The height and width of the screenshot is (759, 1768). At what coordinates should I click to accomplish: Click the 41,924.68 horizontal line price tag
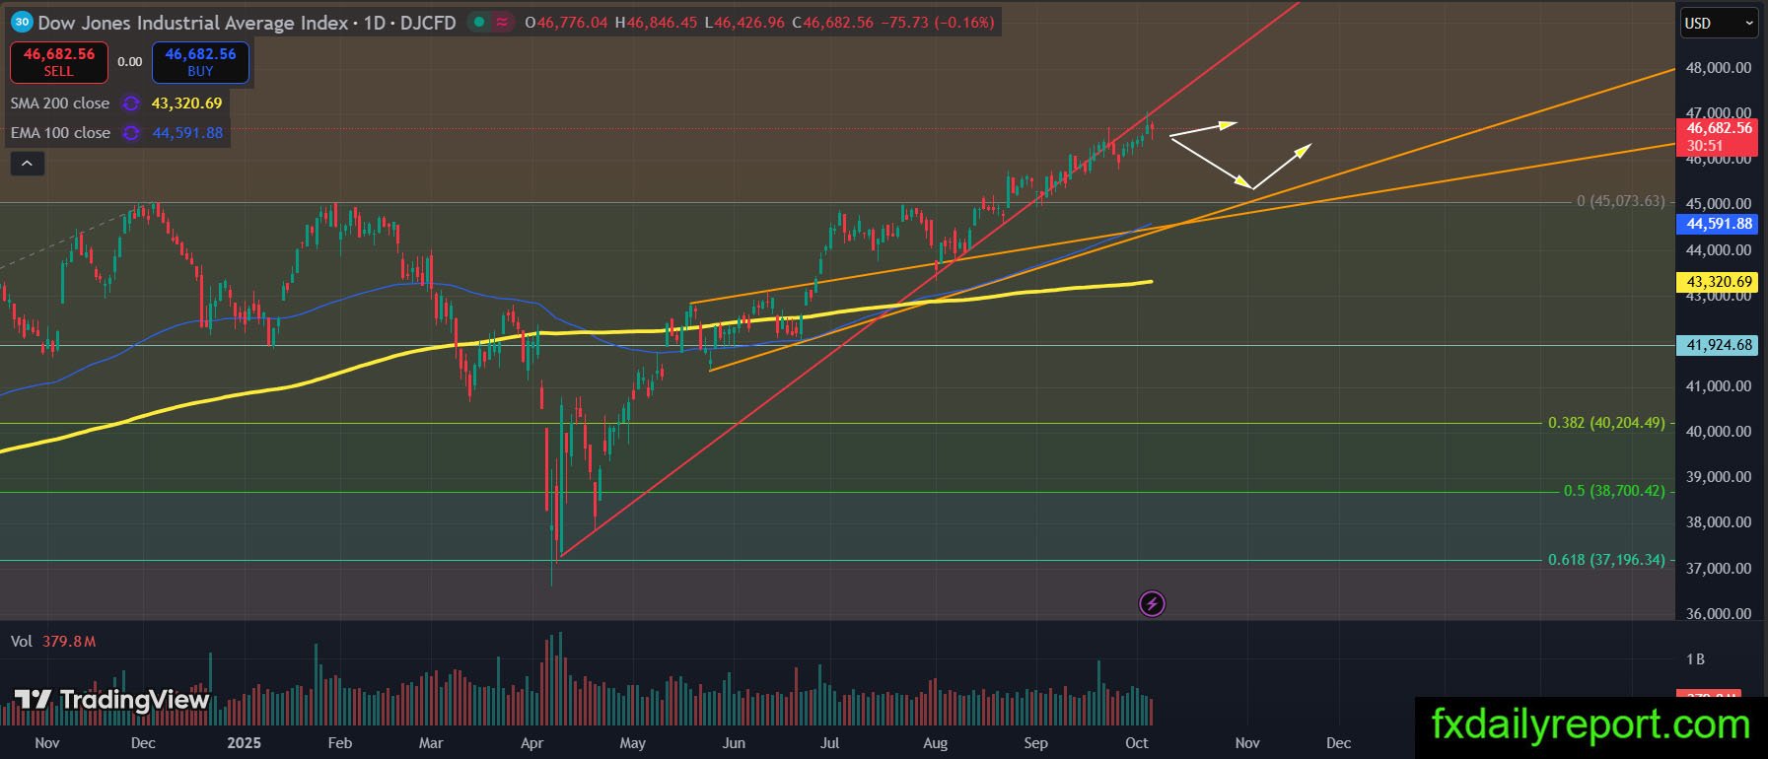[1718, 345]
